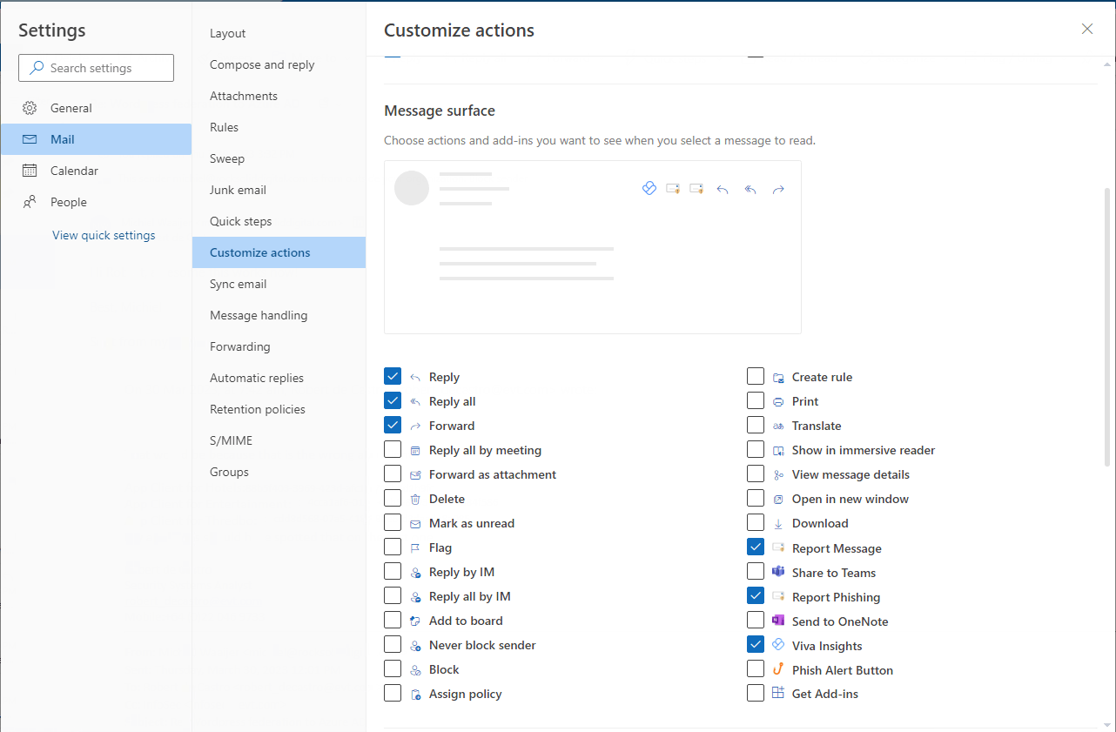1116x732 pixels.
Task: Click the Get Add-ins grid icon
Action: point(778,693)
